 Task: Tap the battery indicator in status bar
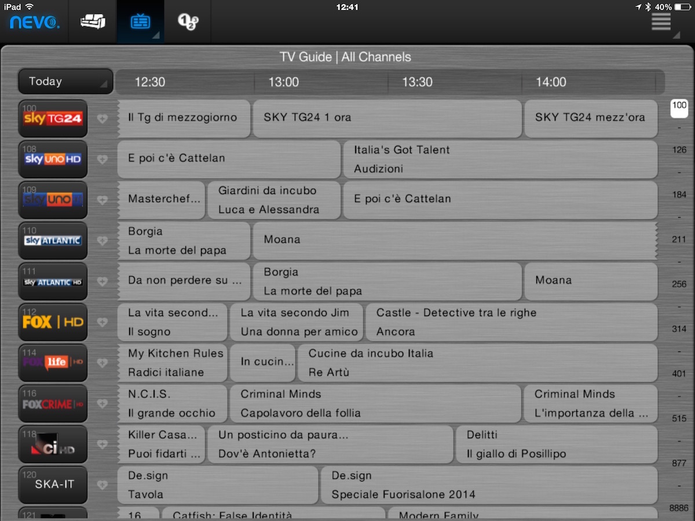[x=683, y=7]
